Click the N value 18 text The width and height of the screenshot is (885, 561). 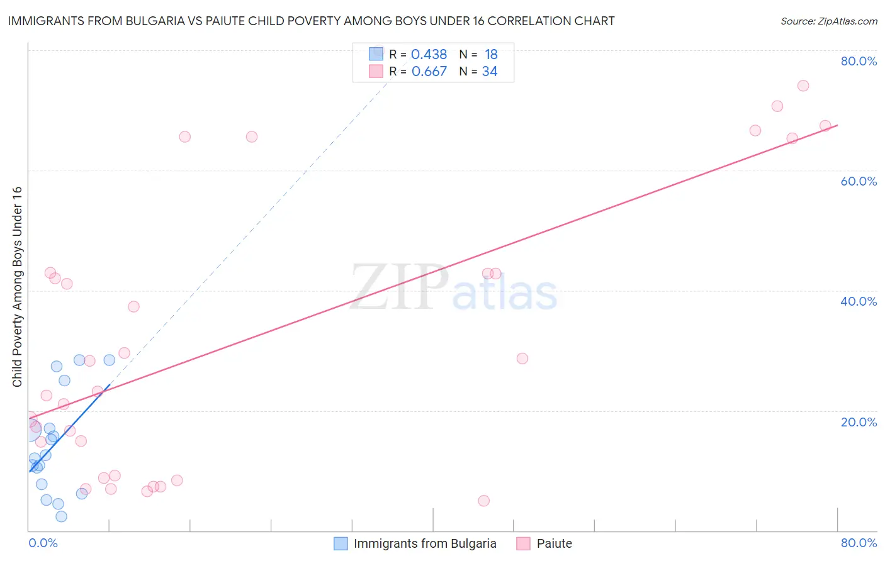(491, 54)
